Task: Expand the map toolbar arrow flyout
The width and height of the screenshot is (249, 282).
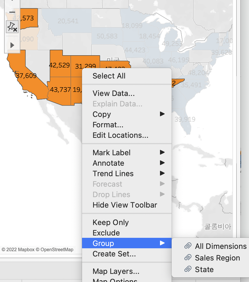Action: [x=12, y=45]
